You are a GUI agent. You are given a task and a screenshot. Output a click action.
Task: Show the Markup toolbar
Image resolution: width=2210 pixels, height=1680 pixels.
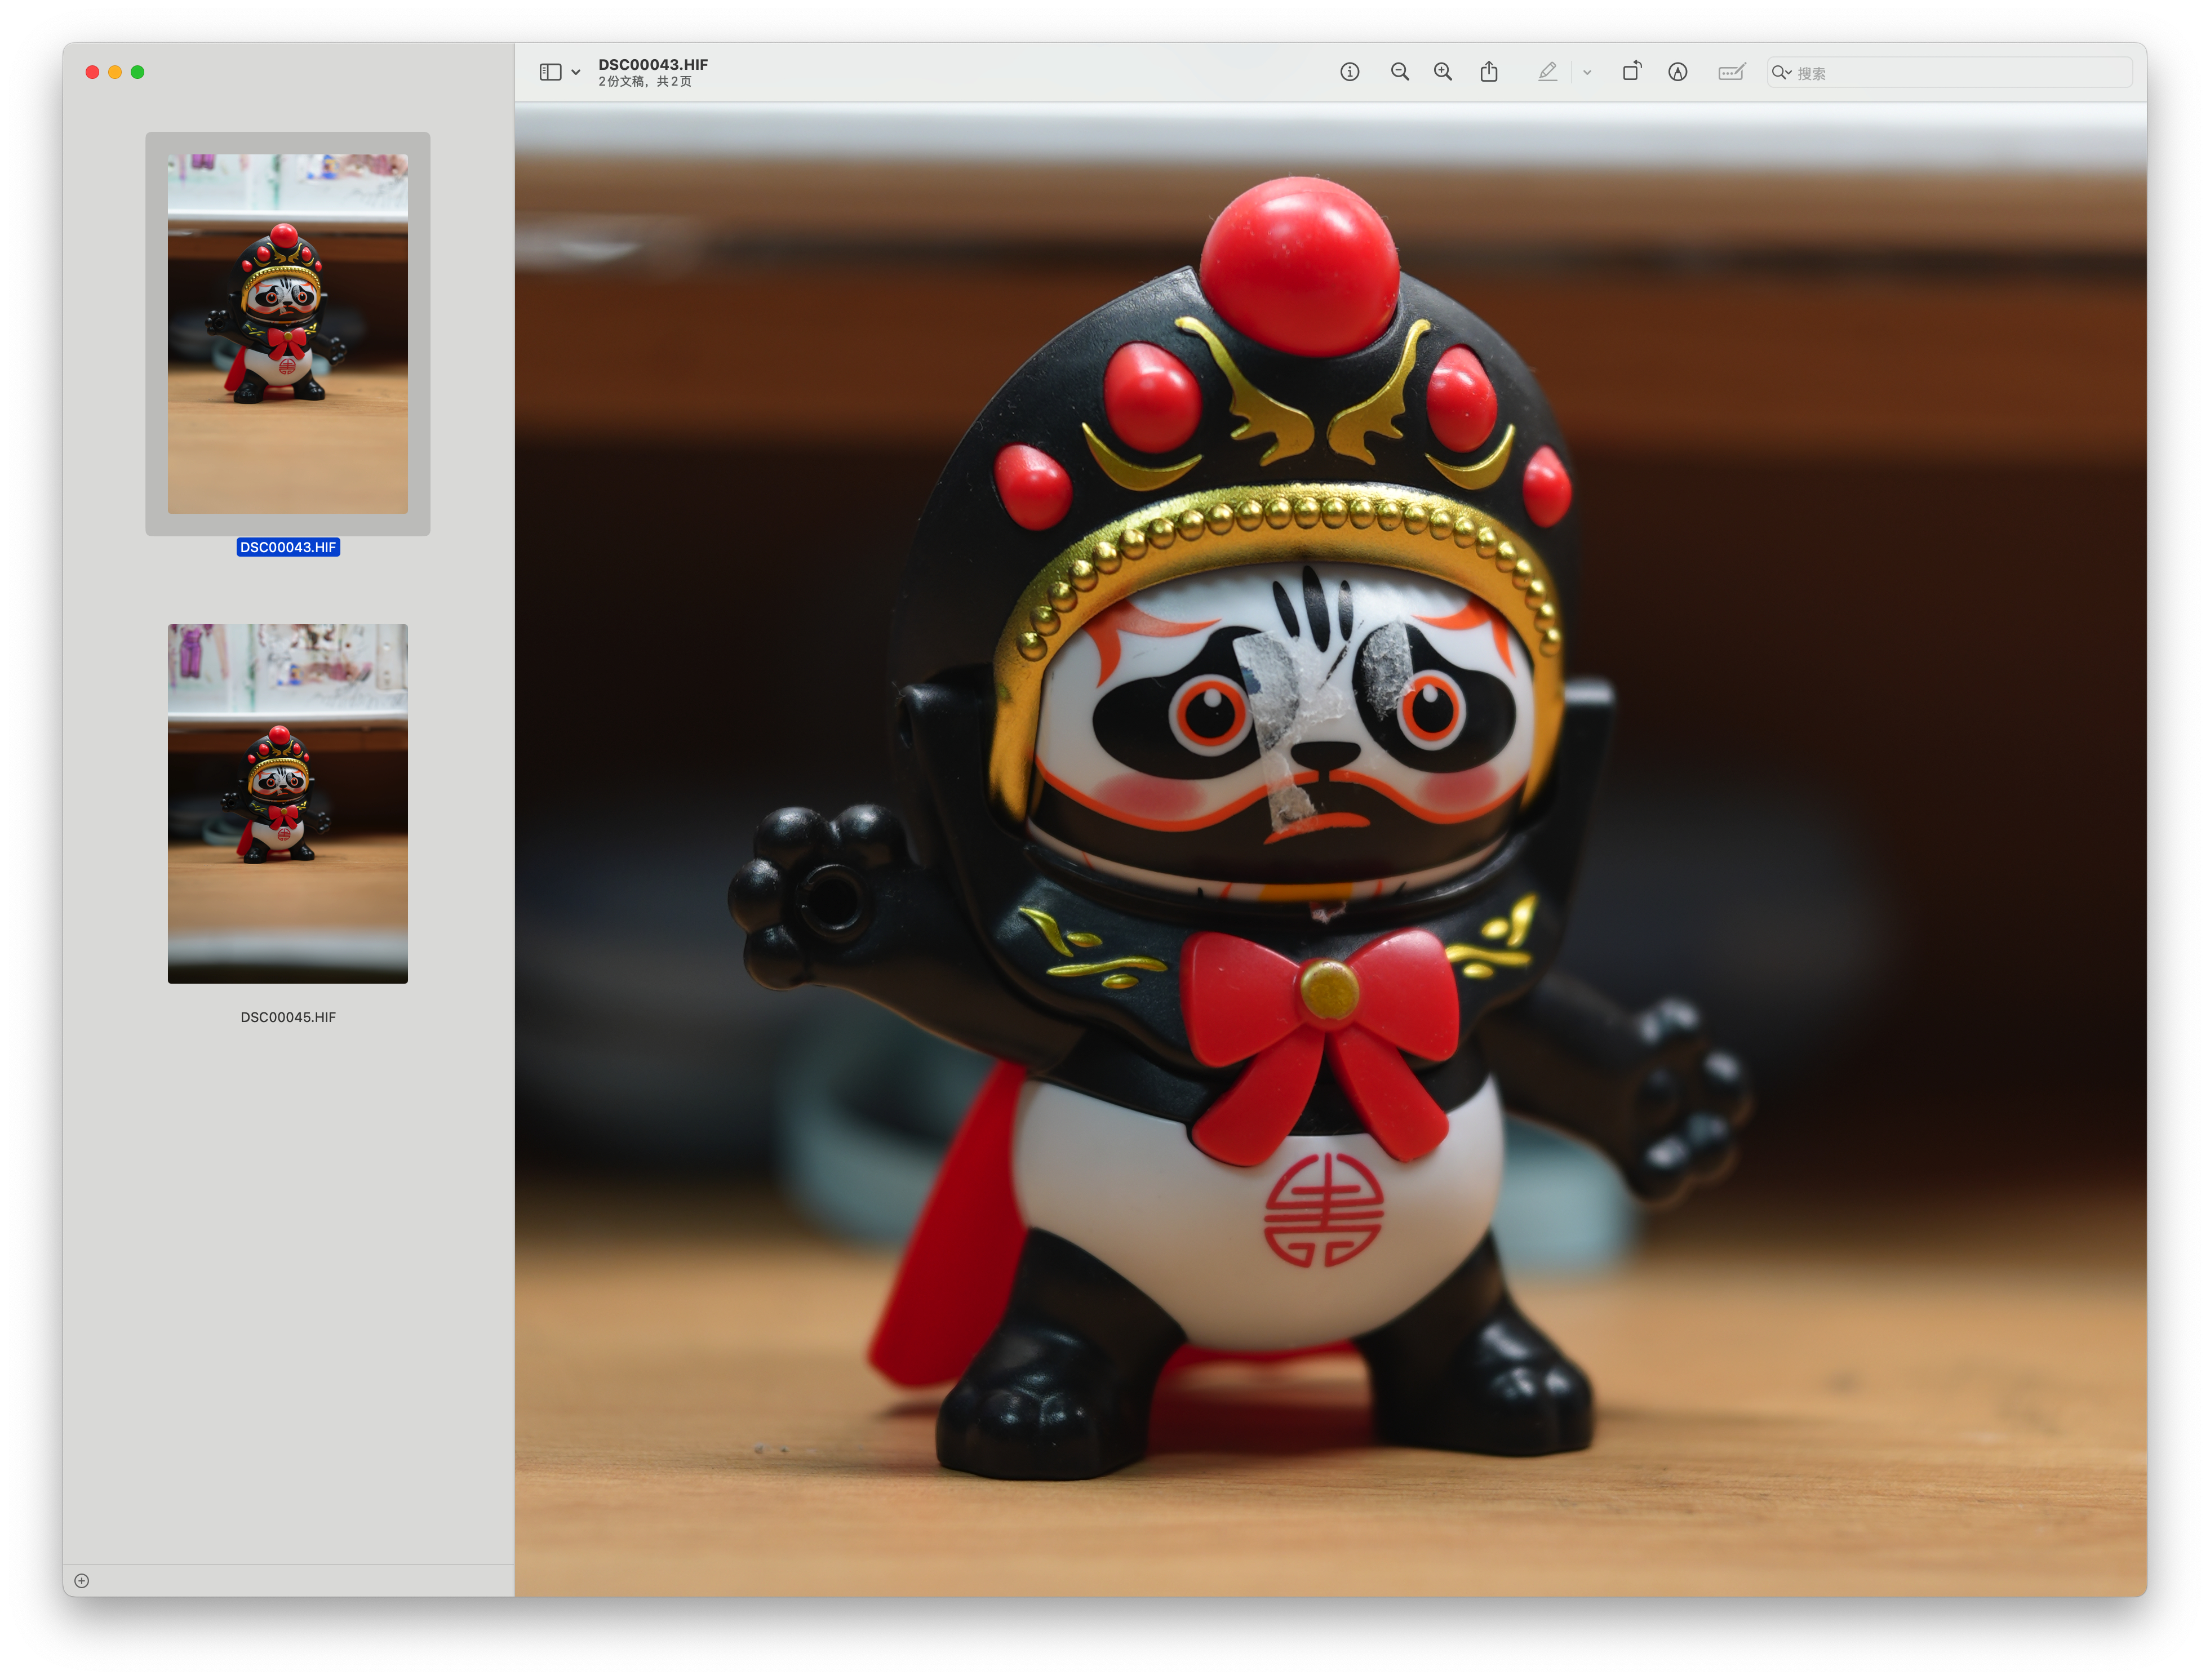click(x=1677, y=72)
